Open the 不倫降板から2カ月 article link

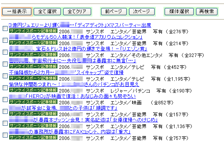pyautogui.click(x=66, y=73)
